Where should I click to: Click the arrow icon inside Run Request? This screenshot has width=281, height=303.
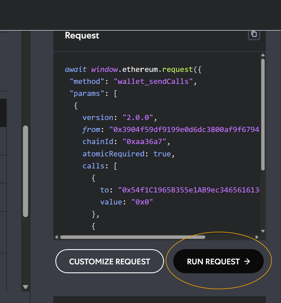point(247,261)
